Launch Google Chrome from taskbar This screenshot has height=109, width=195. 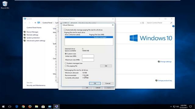click(x=23, y=107)
